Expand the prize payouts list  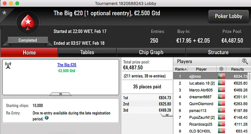(167, 115)
